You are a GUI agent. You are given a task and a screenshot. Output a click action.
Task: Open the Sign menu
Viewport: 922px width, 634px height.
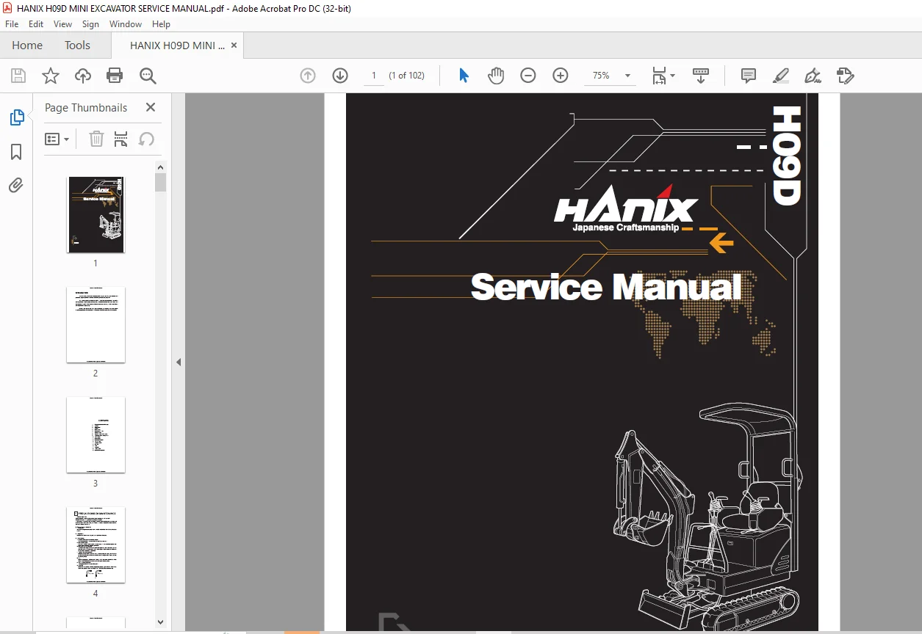pos(90,24)
